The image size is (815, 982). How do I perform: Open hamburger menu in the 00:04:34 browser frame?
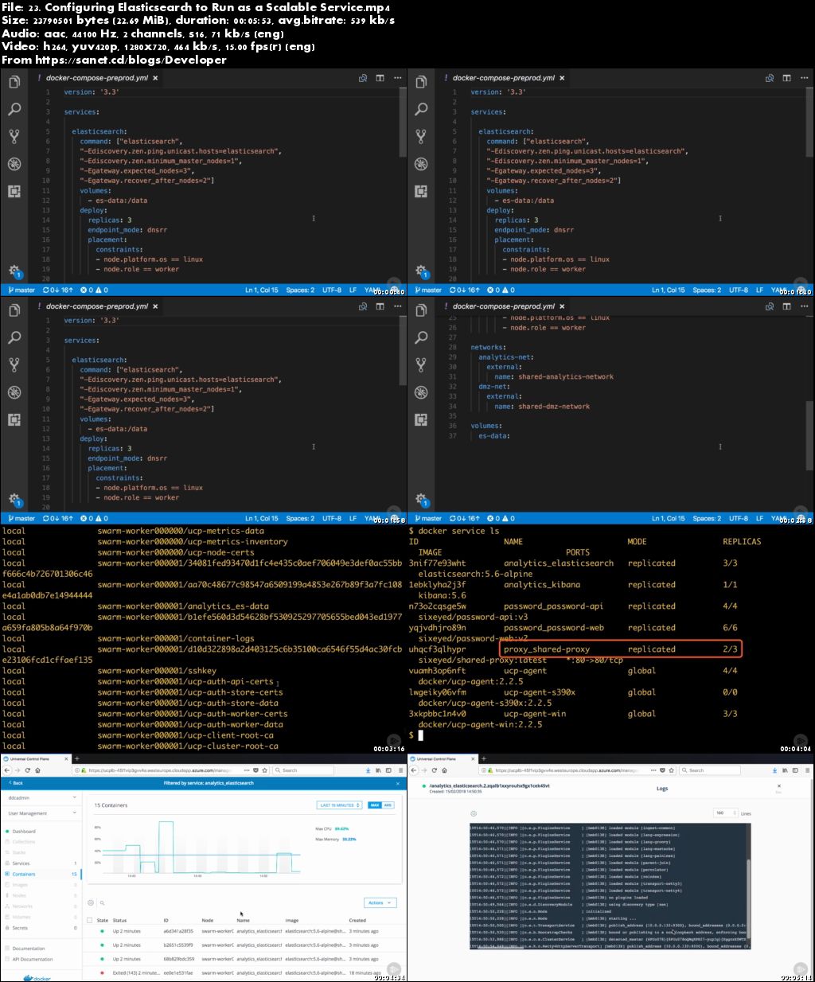pyautogui.click(x=400, y=770)
